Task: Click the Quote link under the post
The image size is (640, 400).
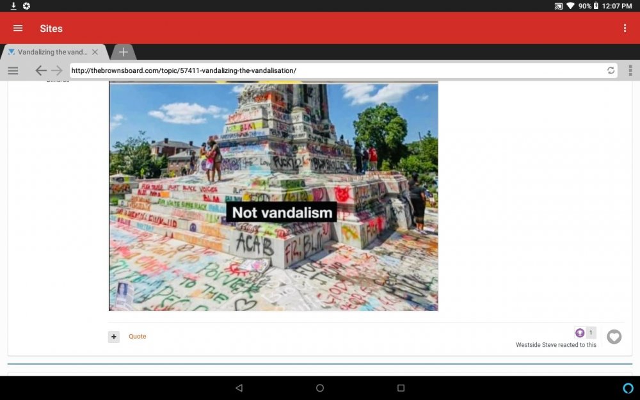Action: point(137,337)
